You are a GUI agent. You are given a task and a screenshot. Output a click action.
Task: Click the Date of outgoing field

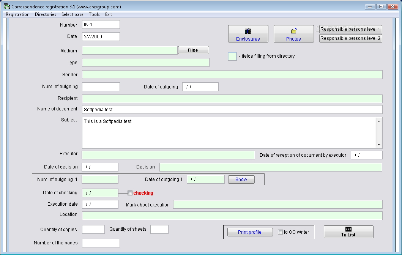[x=200, y=87]
